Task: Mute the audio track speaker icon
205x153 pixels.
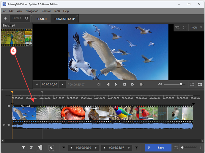Action: click(4, 125)
